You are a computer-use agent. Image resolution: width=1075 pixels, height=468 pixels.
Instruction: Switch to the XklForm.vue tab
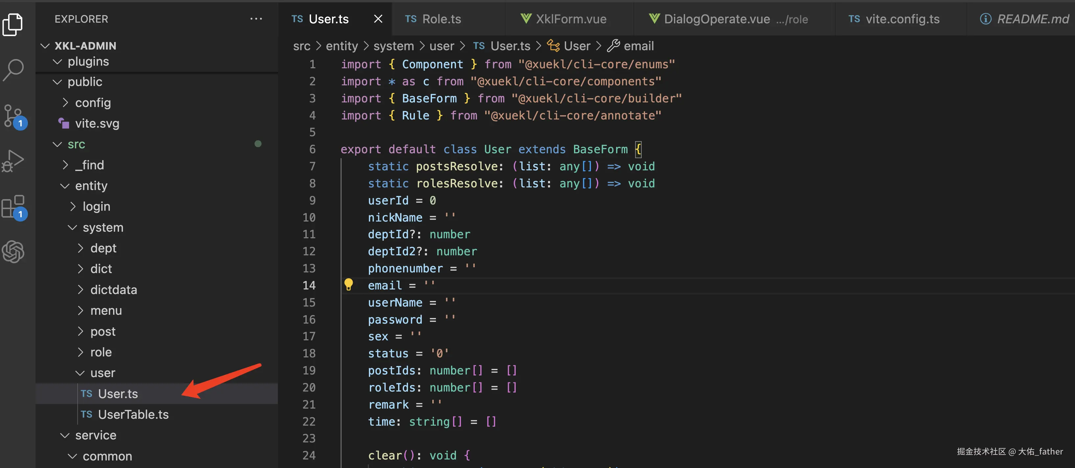click(x=570, y=19)
